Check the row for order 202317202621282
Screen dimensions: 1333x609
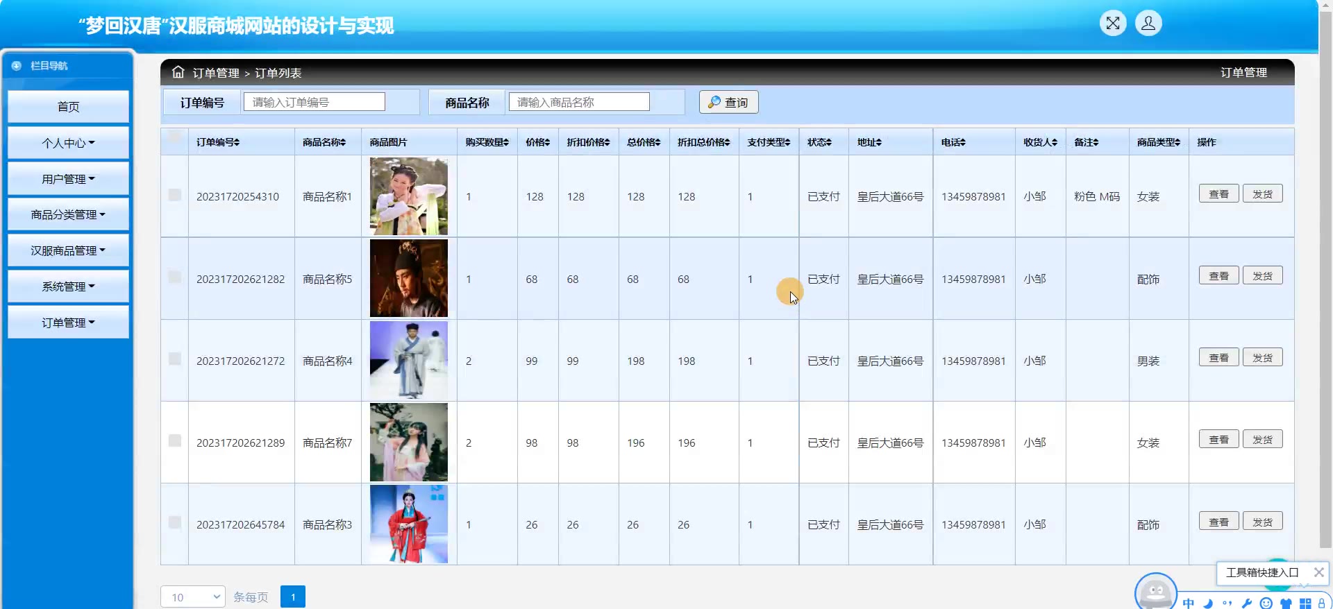pos(175,277)
